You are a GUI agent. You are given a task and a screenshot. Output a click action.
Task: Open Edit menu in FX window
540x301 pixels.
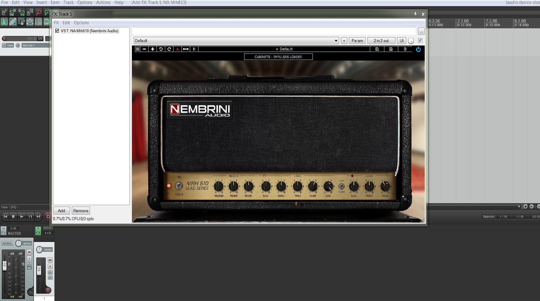click(66, 23)
